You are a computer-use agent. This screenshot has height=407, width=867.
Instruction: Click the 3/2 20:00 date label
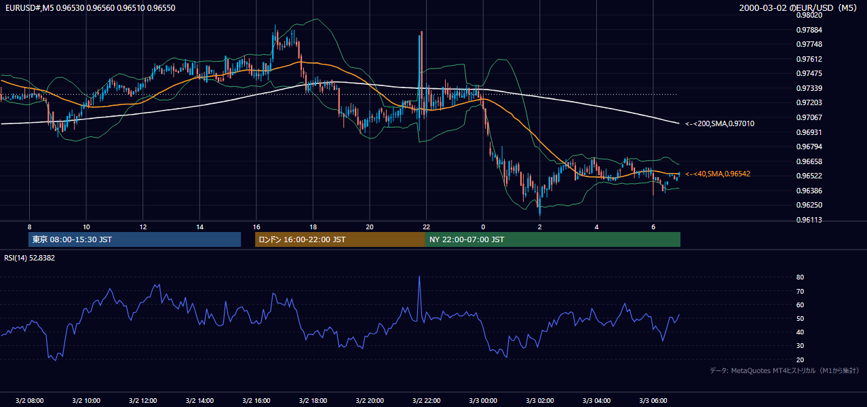point(370,401)
